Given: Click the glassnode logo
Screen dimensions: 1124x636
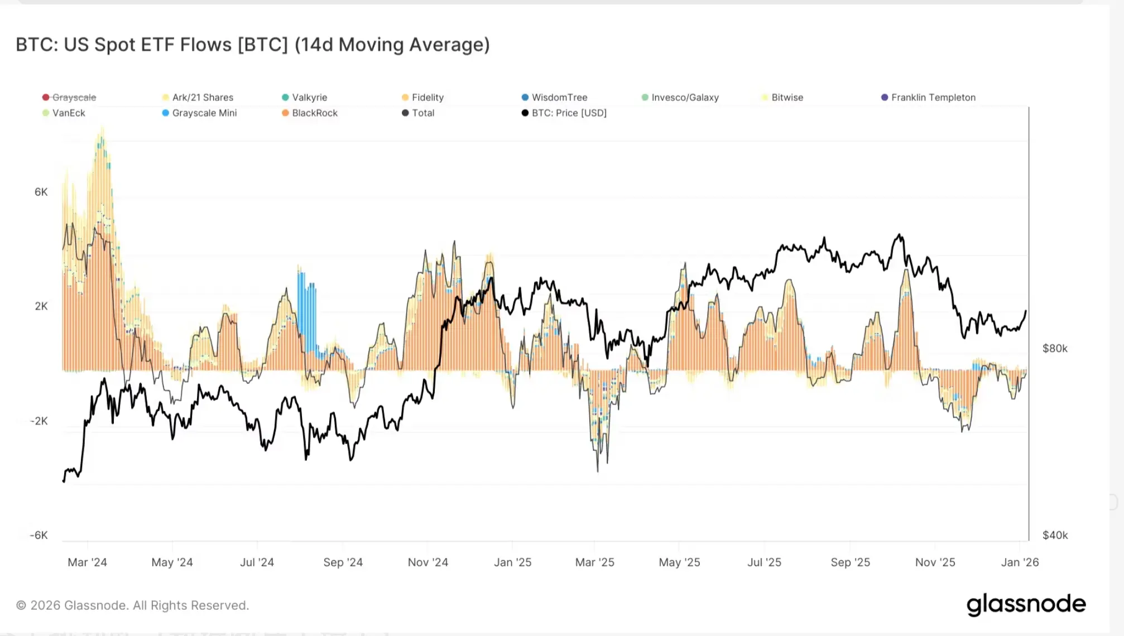Looking at the screenshot, I should point(1026,604).
